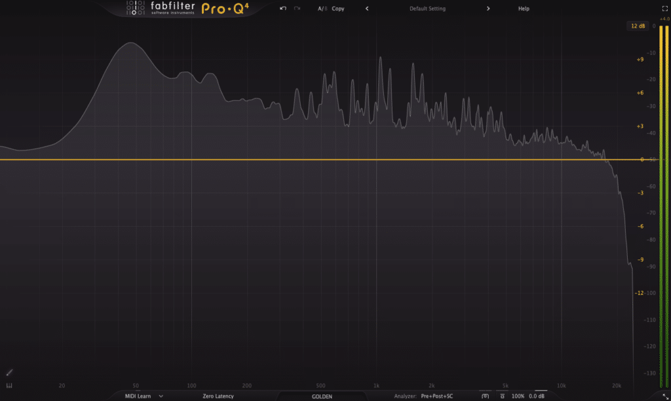The width and height of the screenshot is (671, 401).
Task: Click the analyzer freeze icon
Action: click(503, 395)
